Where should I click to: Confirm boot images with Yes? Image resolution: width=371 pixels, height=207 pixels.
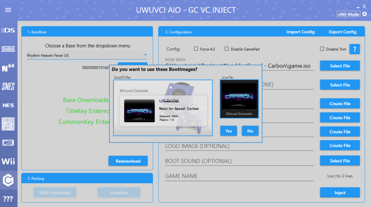[228, 131]
